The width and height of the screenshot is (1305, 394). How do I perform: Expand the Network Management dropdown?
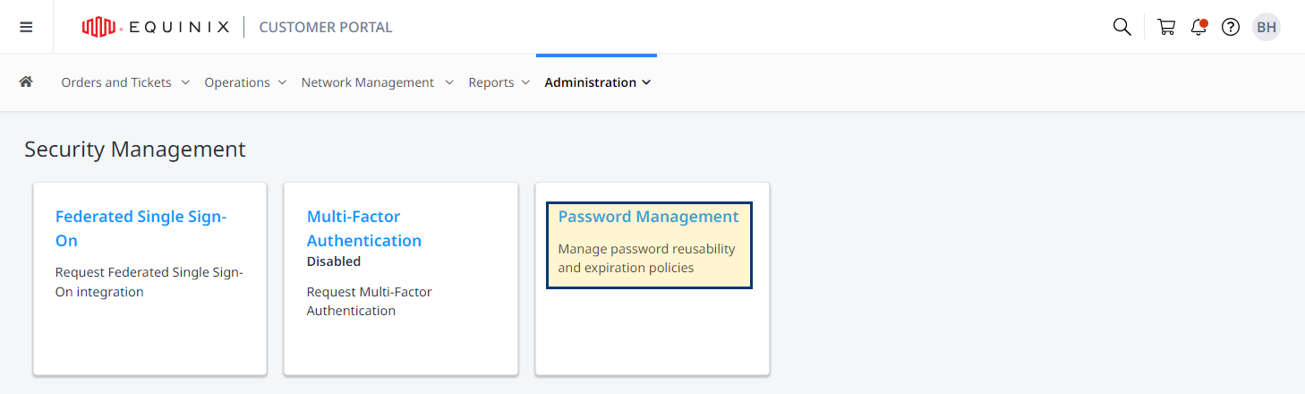click(378, 82)
